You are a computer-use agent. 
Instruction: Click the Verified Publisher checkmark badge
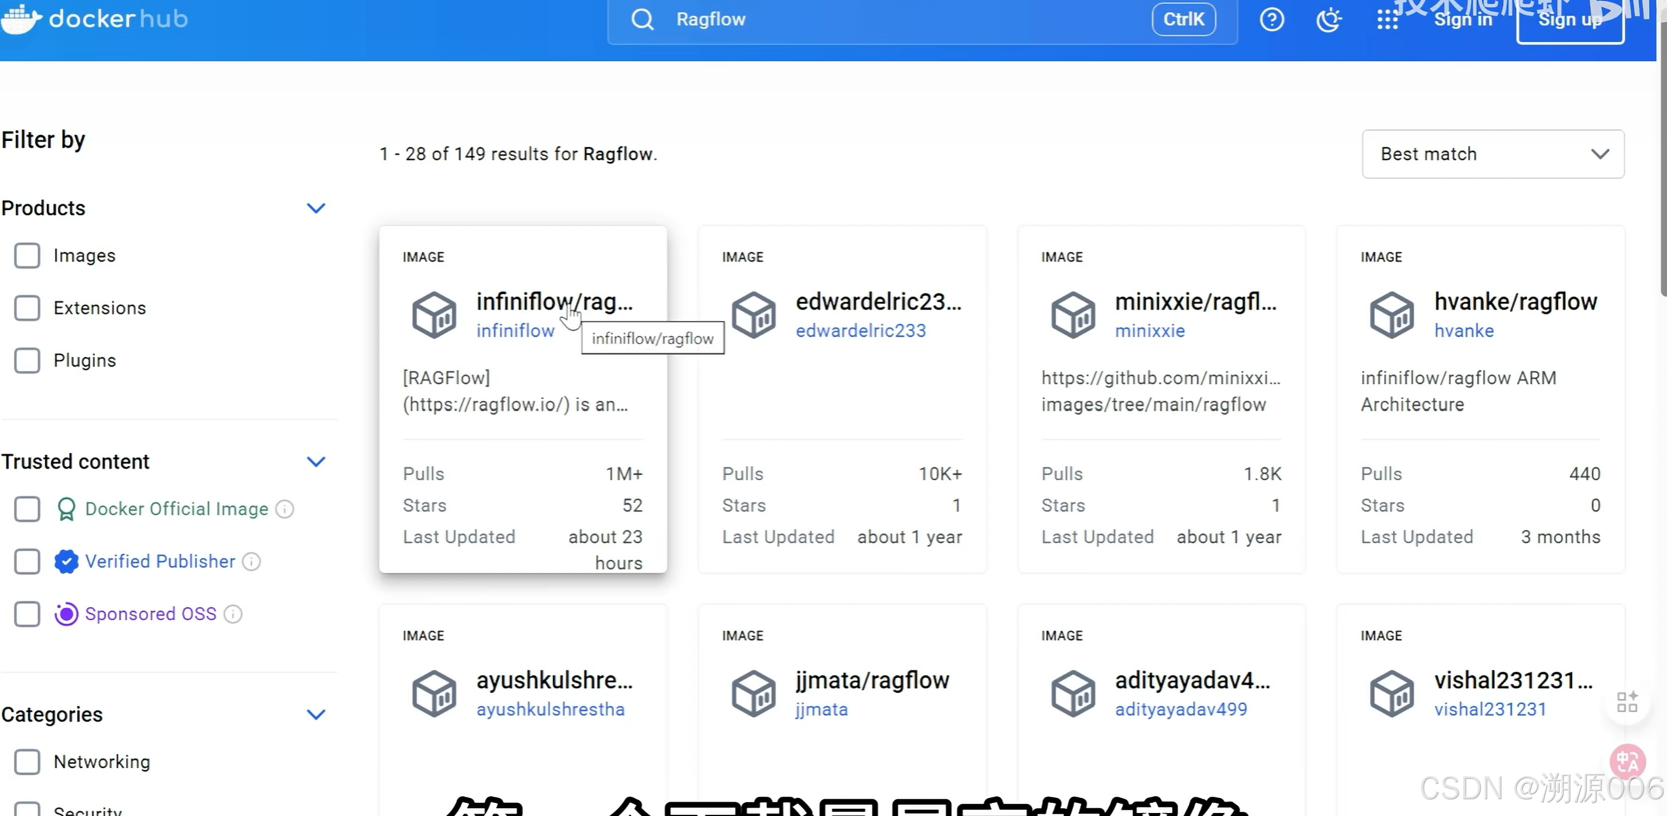pos(66,562)
